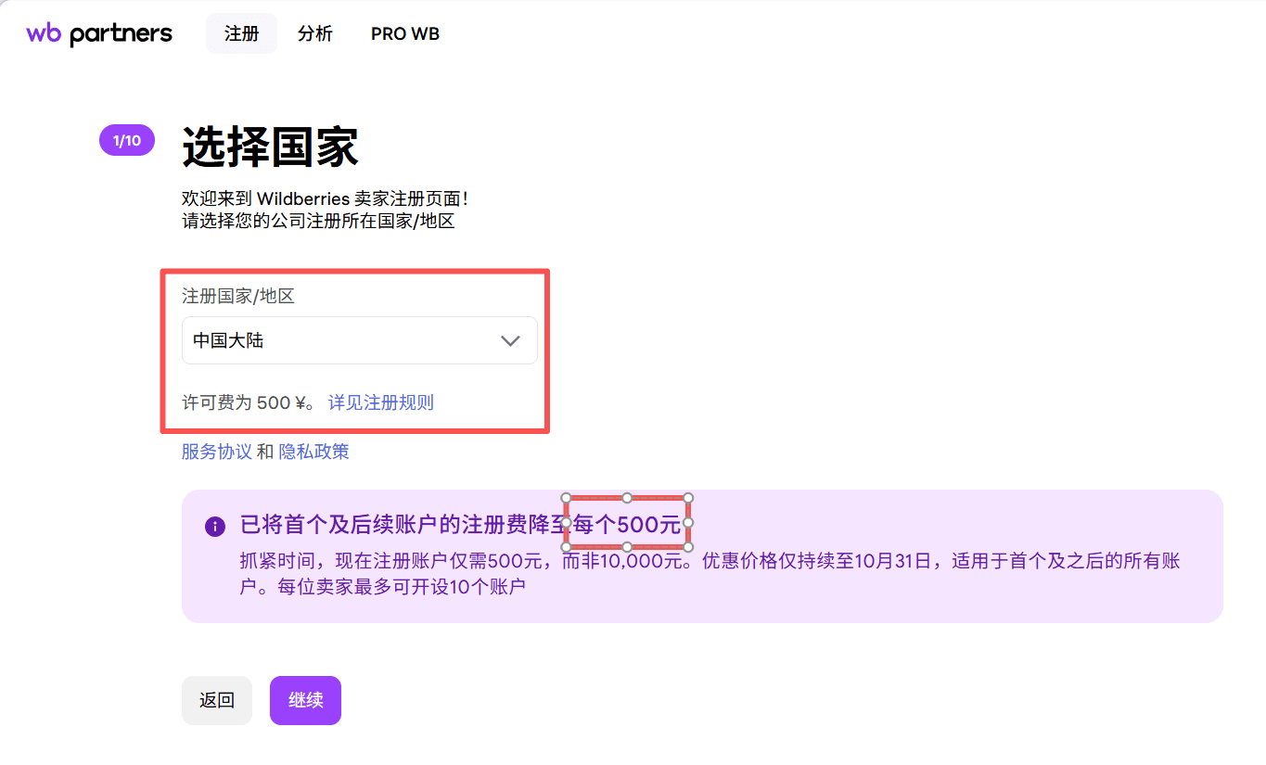Click the bottom-left selection handle
This screenshot has width=1266, height=765.
pos(566,547)
